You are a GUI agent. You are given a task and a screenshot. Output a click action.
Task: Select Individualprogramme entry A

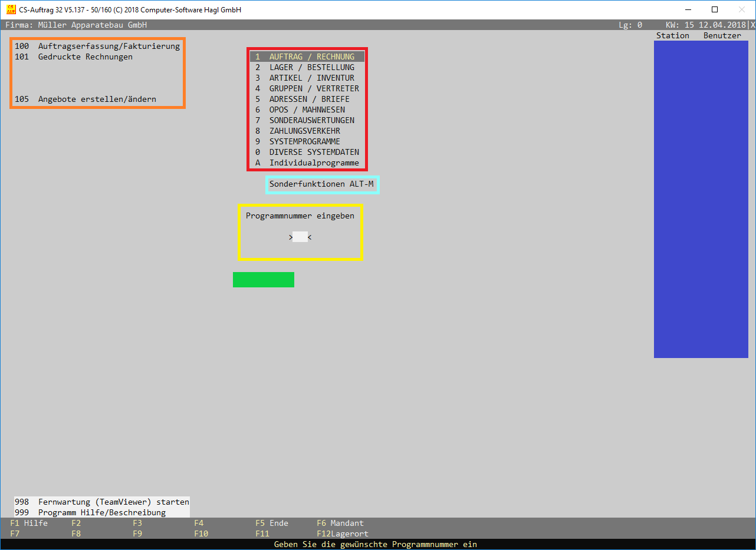(307, 163)
